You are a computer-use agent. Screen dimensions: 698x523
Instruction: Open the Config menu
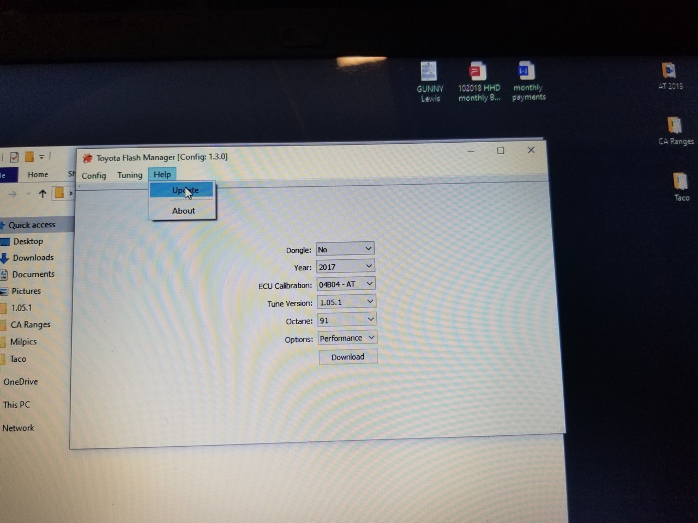tap(94, 175)
